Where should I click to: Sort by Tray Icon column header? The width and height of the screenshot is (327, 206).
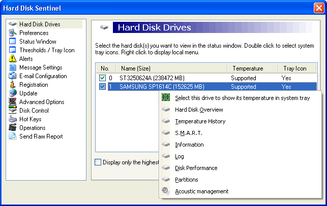(297, 68)
